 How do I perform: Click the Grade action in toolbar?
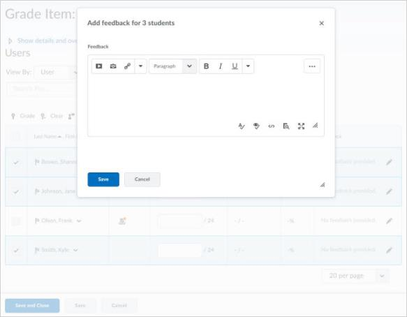tap(23, 116)
